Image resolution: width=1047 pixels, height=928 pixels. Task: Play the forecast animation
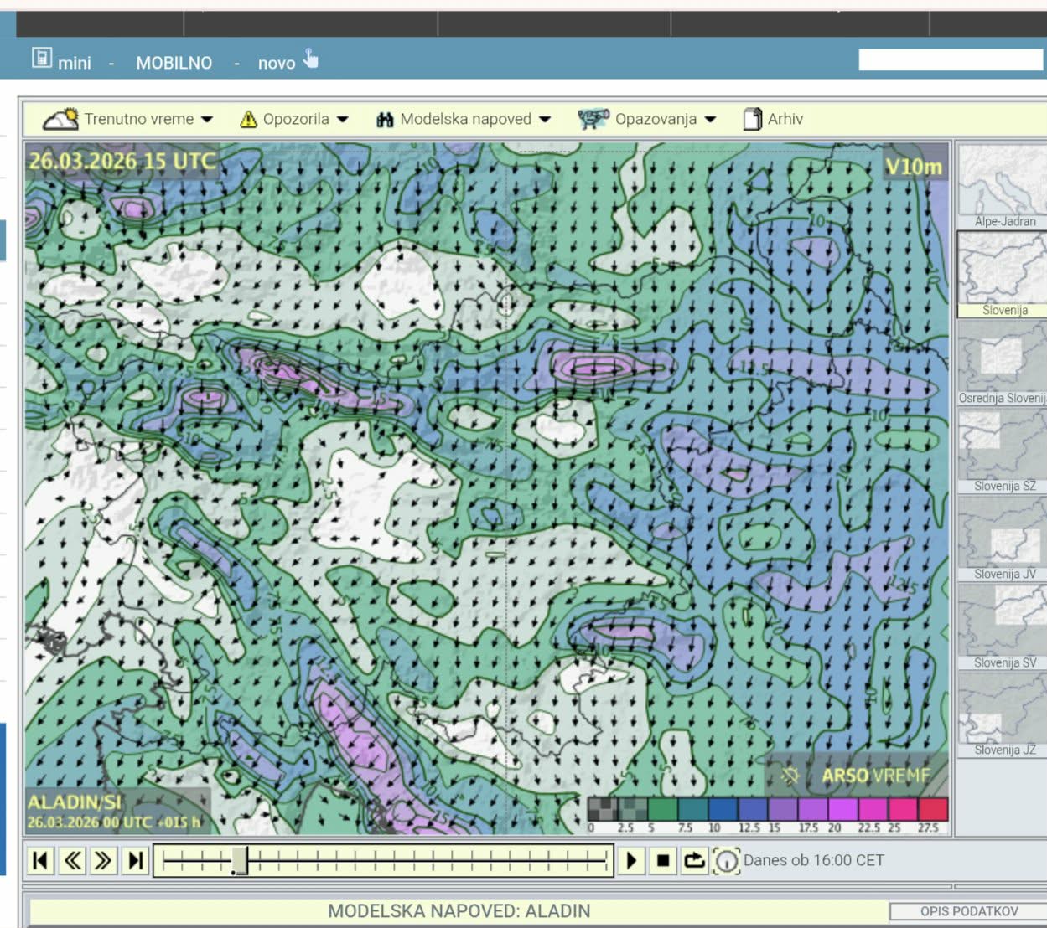632,860
